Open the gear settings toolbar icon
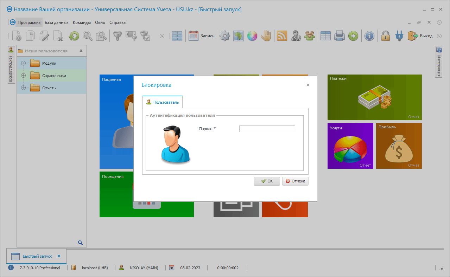 coord(225,36)
